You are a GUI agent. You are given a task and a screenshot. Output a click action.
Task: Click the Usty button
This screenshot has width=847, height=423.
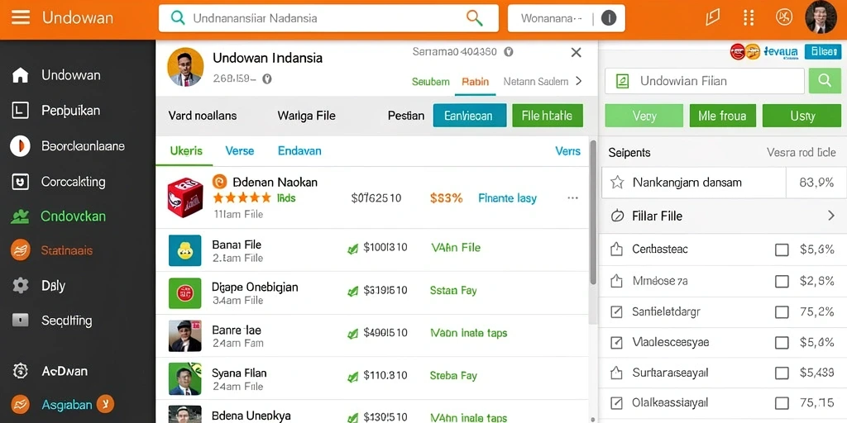(x=802, y=116)
